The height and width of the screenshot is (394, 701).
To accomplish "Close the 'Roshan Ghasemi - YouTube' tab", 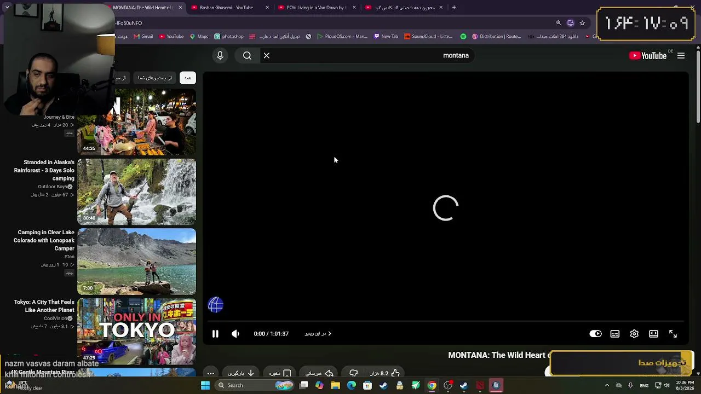I will (x=267, y=8).
